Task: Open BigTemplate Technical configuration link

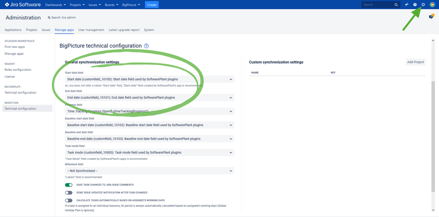Action: click(21, 92)
